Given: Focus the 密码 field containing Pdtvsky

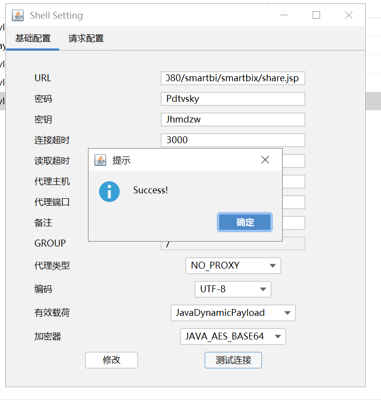Looking at the screenshot, I should tap(233, 99).
